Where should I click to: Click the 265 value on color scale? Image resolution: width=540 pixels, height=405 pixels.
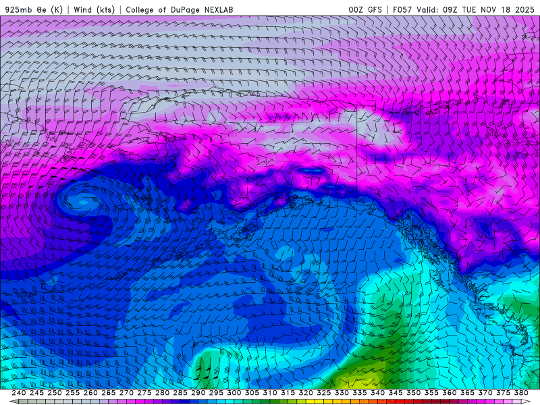point(109,393)
